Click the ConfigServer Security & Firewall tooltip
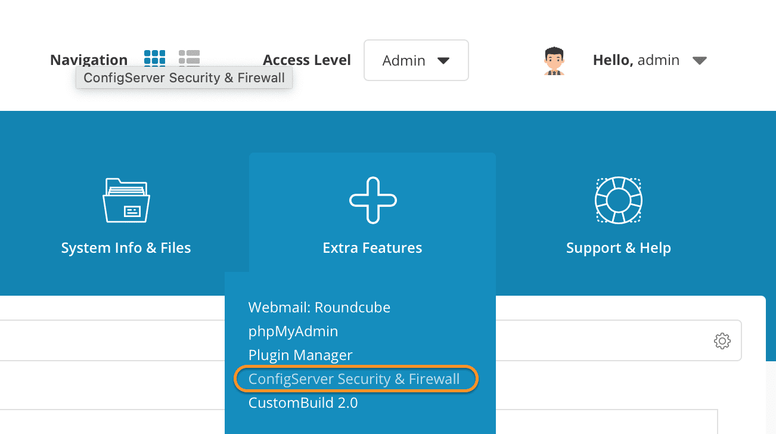 [184, 77]
